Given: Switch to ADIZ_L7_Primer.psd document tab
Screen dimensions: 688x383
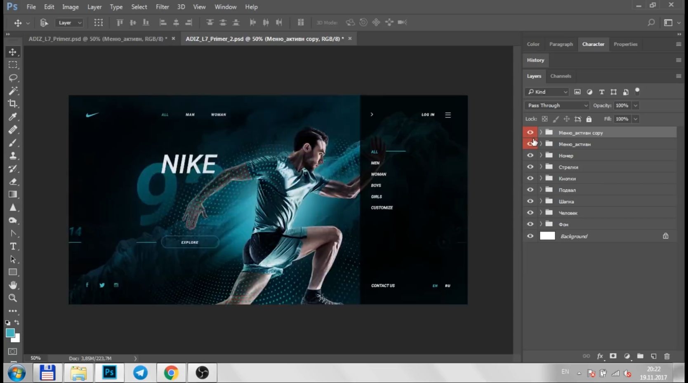Looking at the screenshot, I should coord(98,39).
